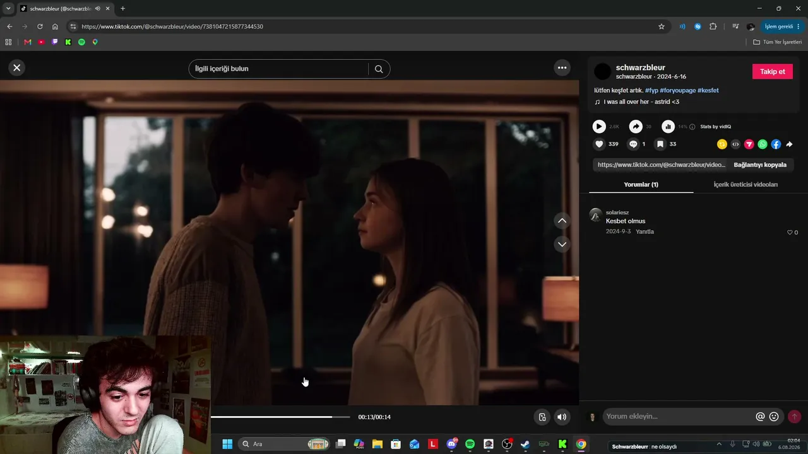Click the clip icon beside the volume button

click(542, 417)
